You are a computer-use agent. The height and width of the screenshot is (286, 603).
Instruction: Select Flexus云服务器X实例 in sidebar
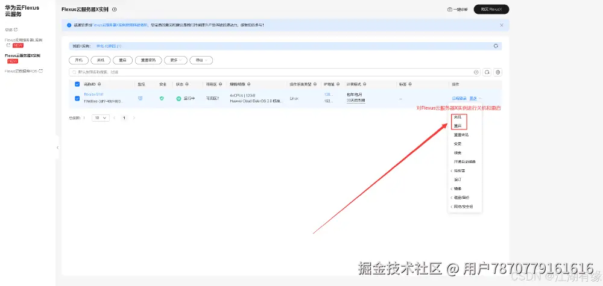coord(22,55)
